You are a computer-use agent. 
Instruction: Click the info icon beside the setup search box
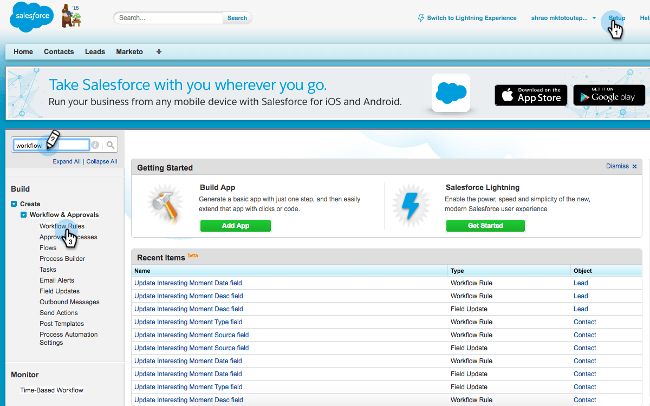95,145
